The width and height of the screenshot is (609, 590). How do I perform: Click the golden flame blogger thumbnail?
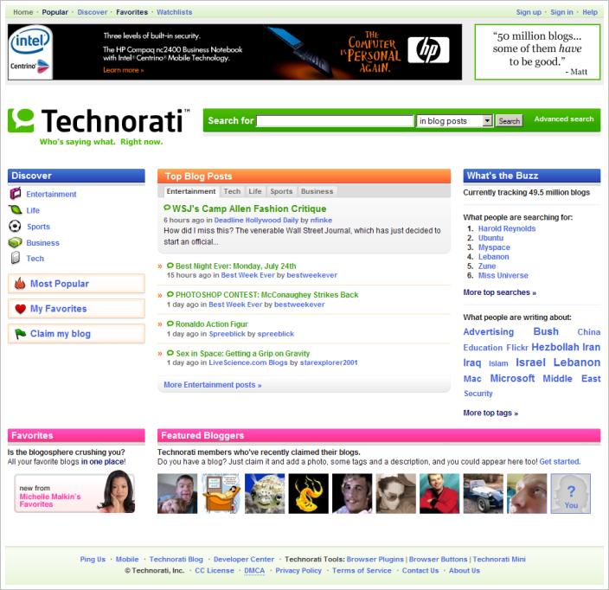pos(308,493)
